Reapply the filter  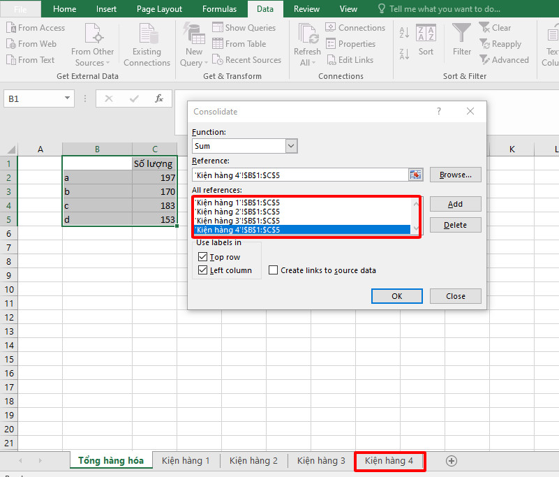[500, 44]
